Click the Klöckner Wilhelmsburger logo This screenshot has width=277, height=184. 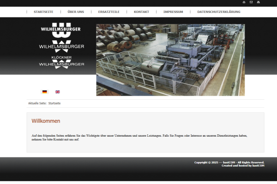tap(61, 63)
